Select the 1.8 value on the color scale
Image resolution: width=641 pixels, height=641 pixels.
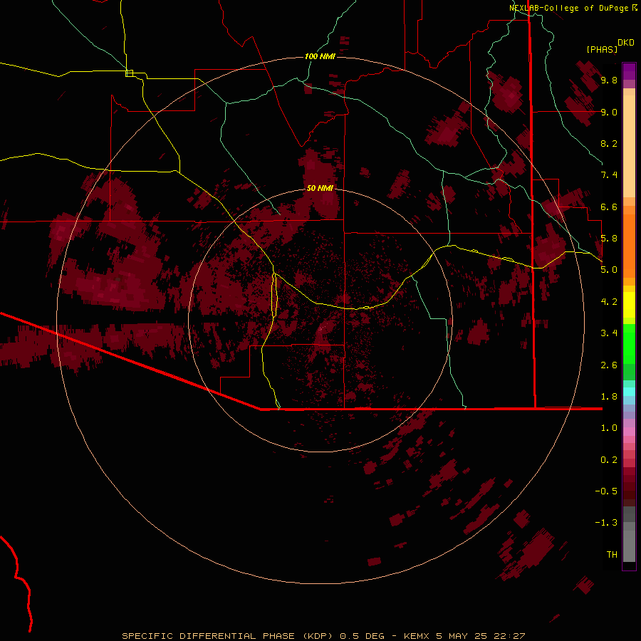[609, 397]
